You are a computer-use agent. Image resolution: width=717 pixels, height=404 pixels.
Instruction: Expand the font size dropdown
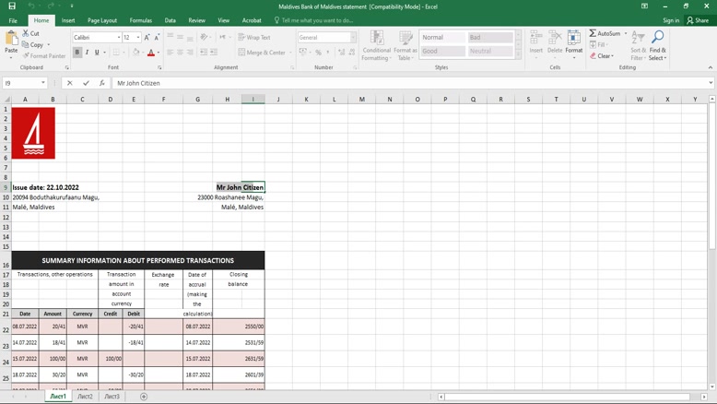coord(138,38)
